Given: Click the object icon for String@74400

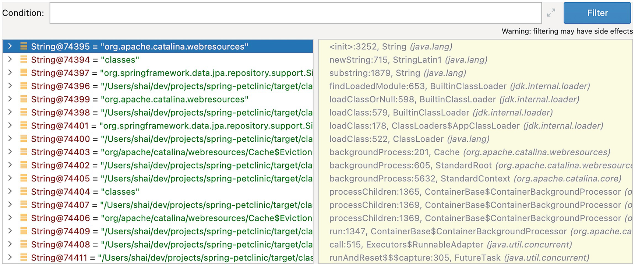Looking at the screenshot, I should point(24,139).
